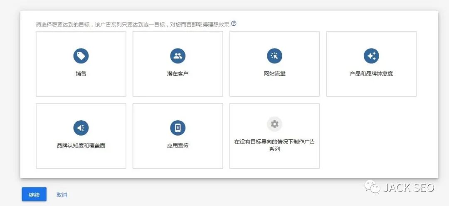This screenshot has width=449, height=206.
Task: Click the phone download icon for 应用宣传
Action: pos(178,128)
